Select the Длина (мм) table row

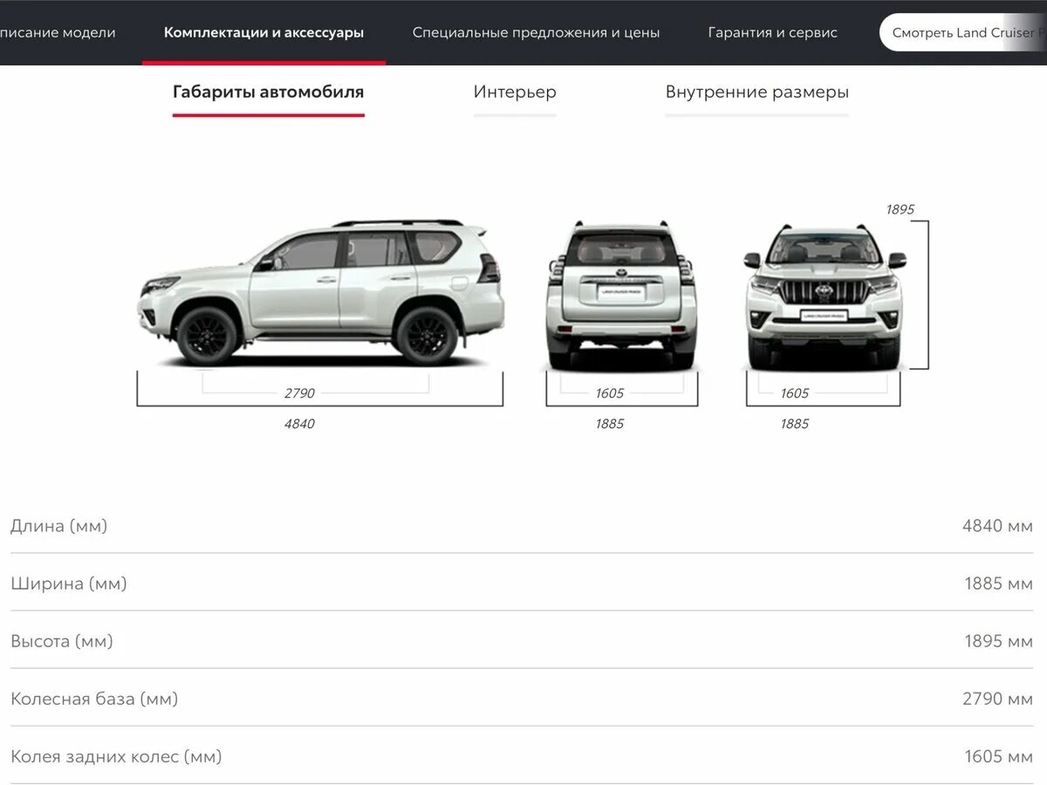point(523,525)
